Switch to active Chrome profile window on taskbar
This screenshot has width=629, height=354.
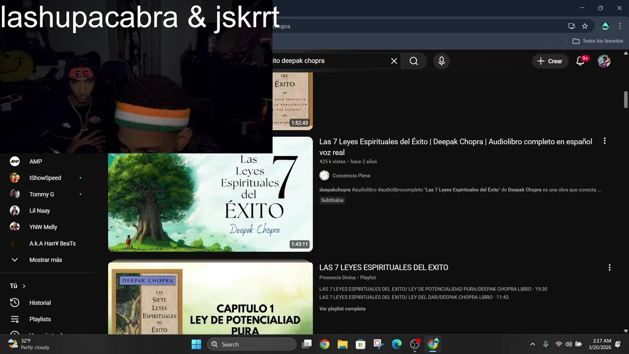point(433,344)
